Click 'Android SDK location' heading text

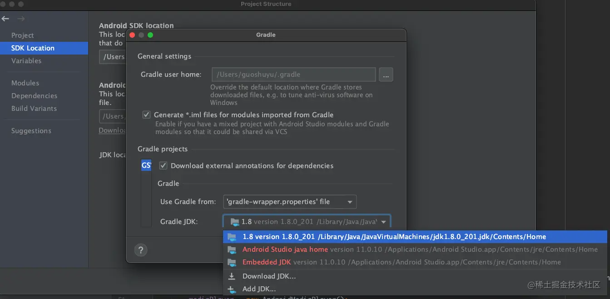[x=136, y=26]
